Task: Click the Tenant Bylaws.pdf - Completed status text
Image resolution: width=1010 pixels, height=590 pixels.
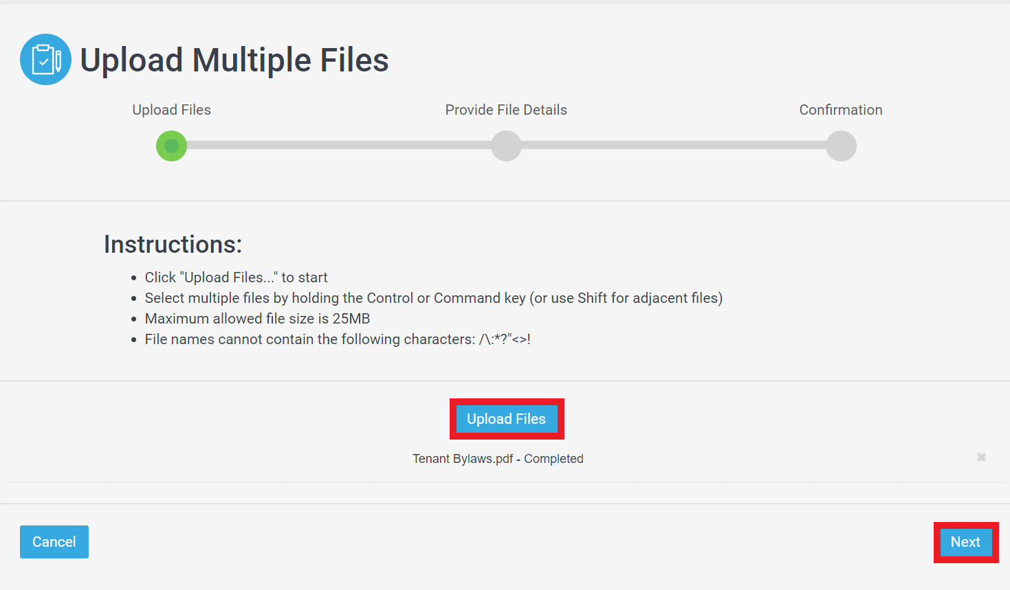Action: click(498, 459)
